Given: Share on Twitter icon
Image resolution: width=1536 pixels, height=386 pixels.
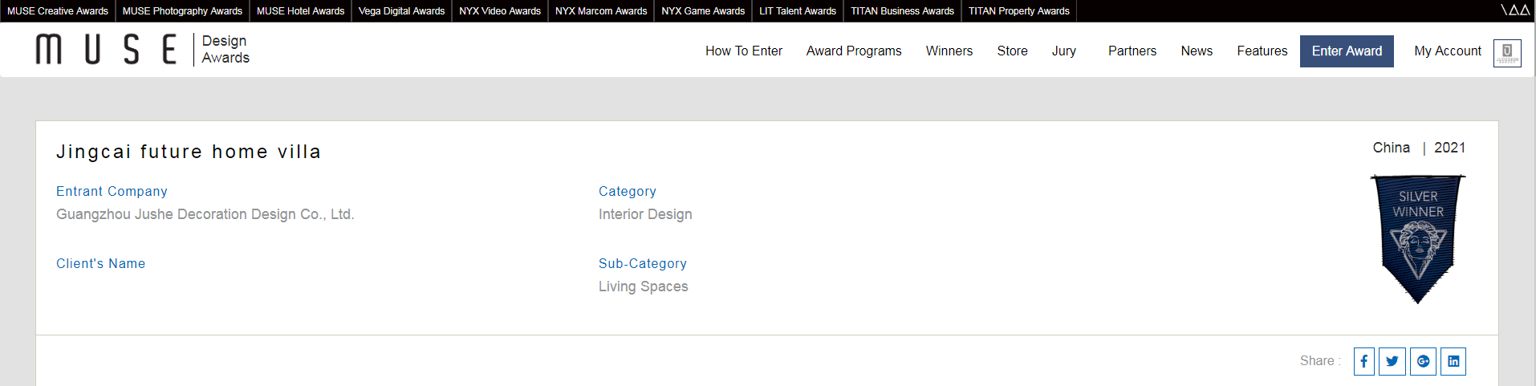Looking at the screenshot, I should [1392, 361].
